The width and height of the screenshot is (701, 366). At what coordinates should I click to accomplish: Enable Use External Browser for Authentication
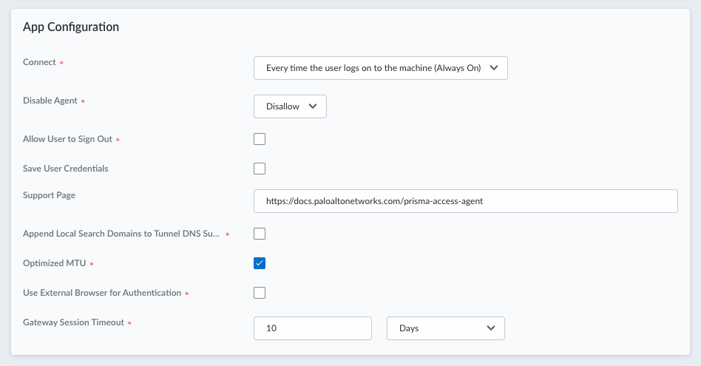point(260,293)
